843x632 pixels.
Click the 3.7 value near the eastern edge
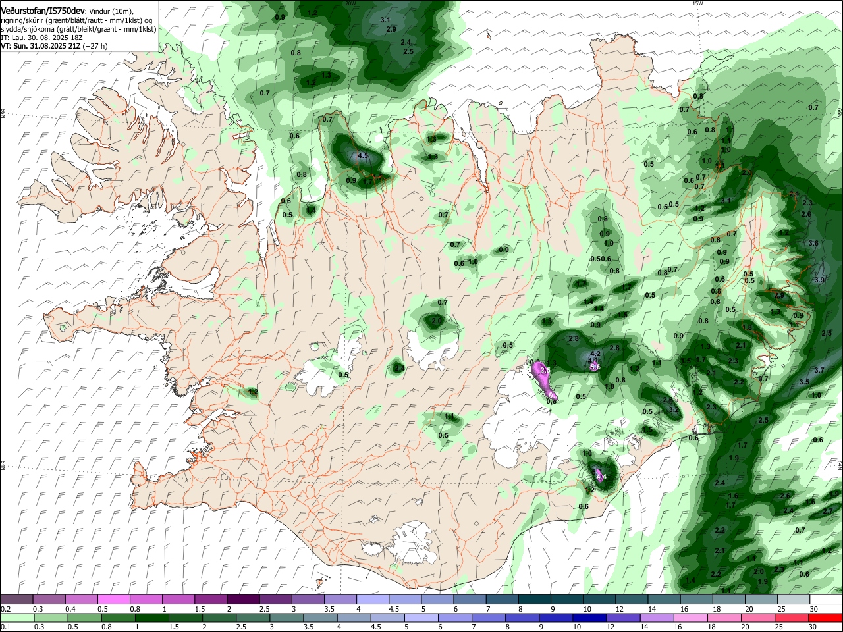pyautogui.click(x=819, y=371)
